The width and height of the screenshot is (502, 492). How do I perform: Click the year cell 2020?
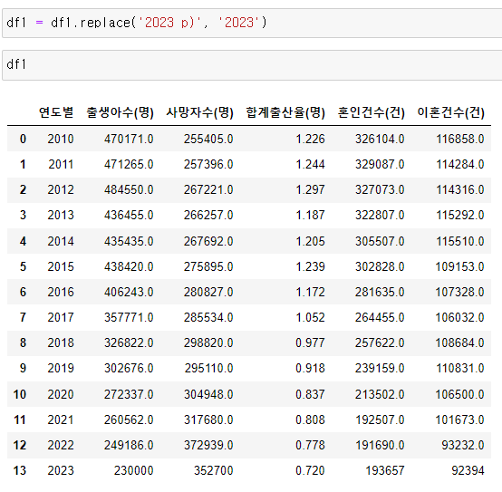61,394
